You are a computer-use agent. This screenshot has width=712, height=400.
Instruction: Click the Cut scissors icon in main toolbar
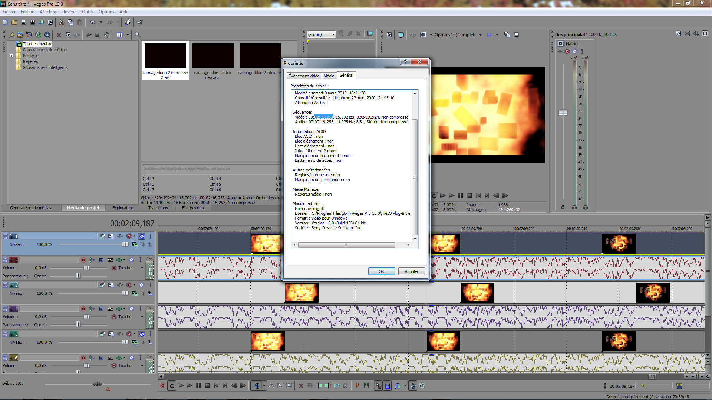tap(62, 22)
